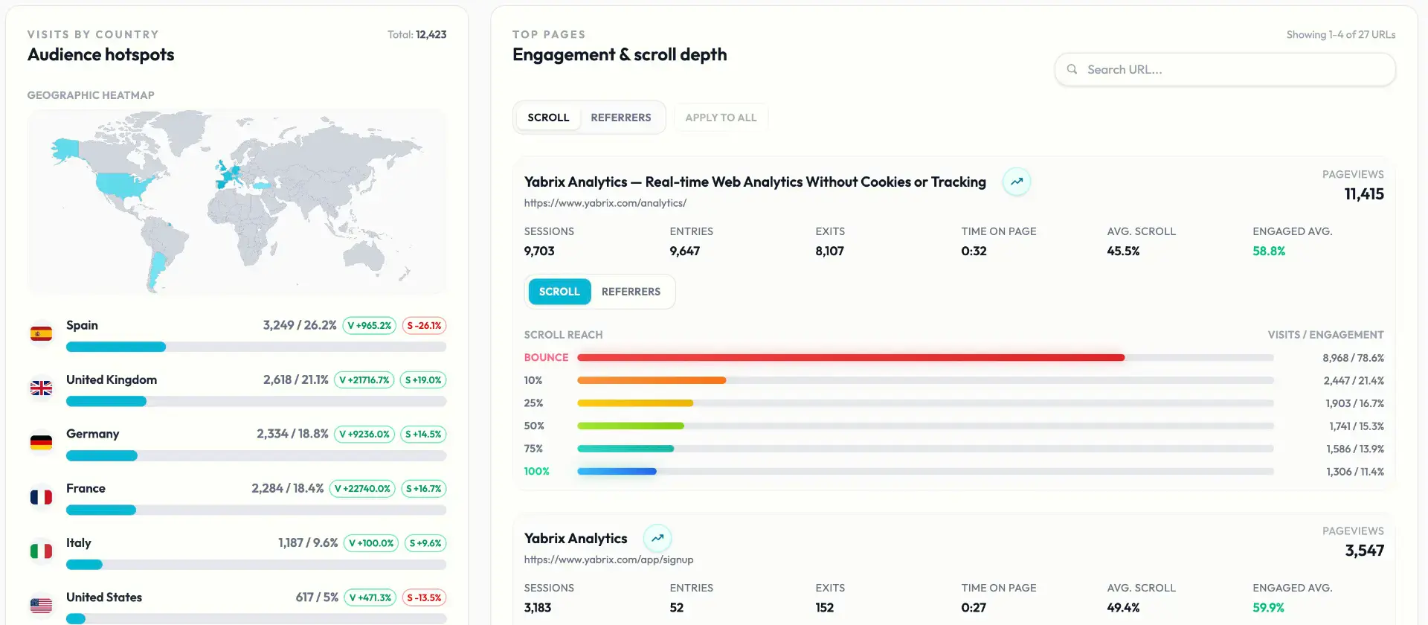
Task: Click the 58.8% engaged average value
Action: [x=1269, y=251]
